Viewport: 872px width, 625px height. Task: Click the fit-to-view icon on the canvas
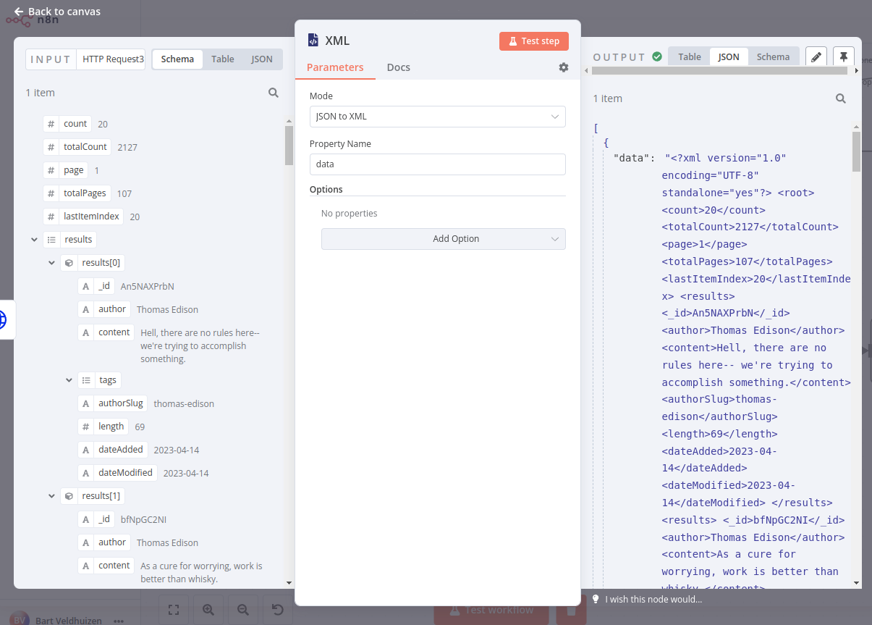coord(174,609)
